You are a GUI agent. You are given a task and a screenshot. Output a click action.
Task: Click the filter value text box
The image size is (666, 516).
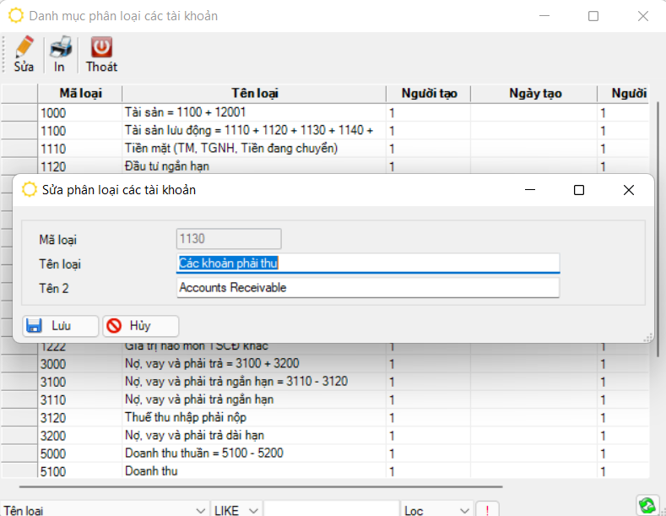pyautogui.click(x=331, y=510)
